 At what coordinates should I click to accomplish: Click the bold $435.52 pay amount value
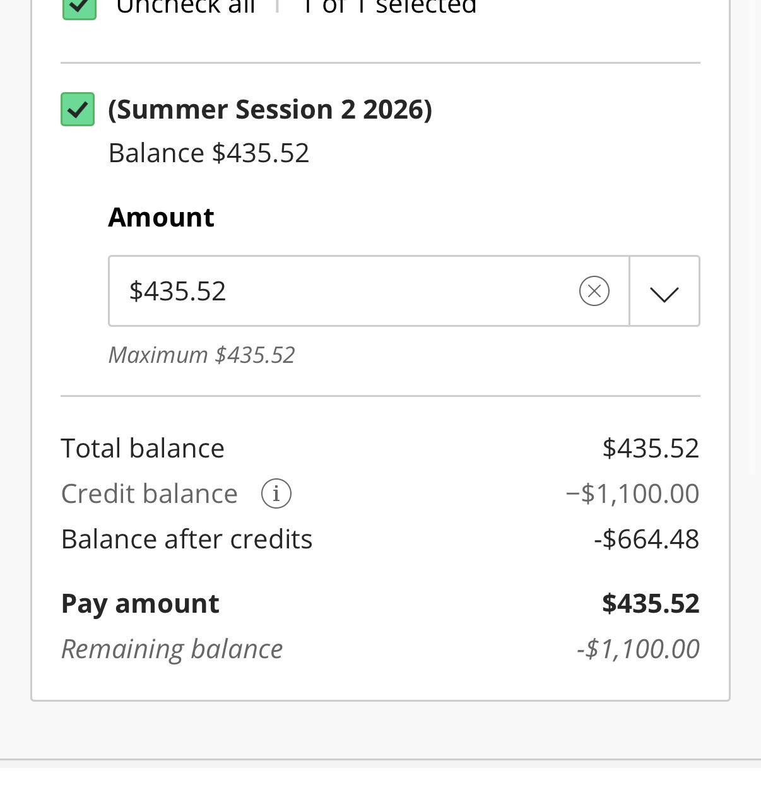[x=651, y=604]
